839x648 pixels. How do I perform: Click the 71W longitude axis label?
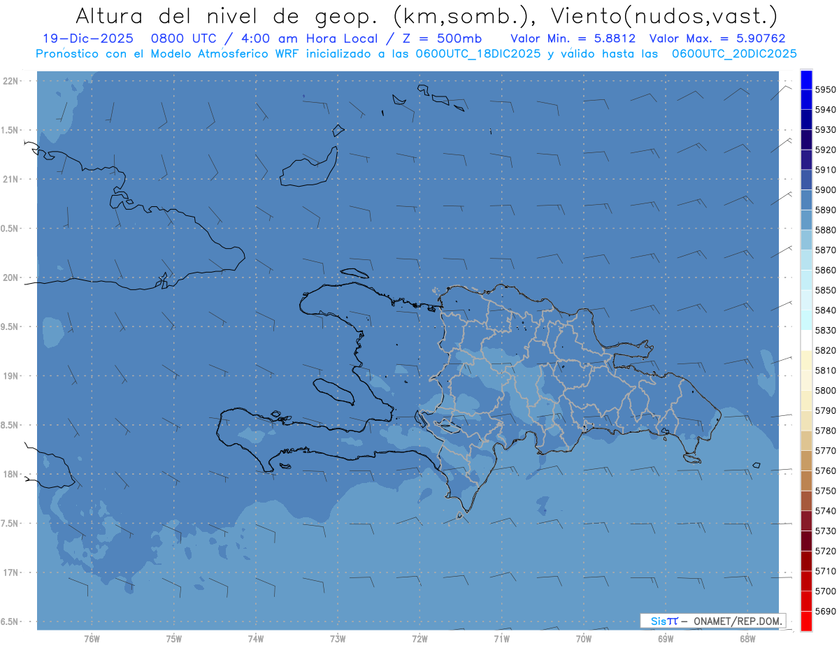pos(501,639)
